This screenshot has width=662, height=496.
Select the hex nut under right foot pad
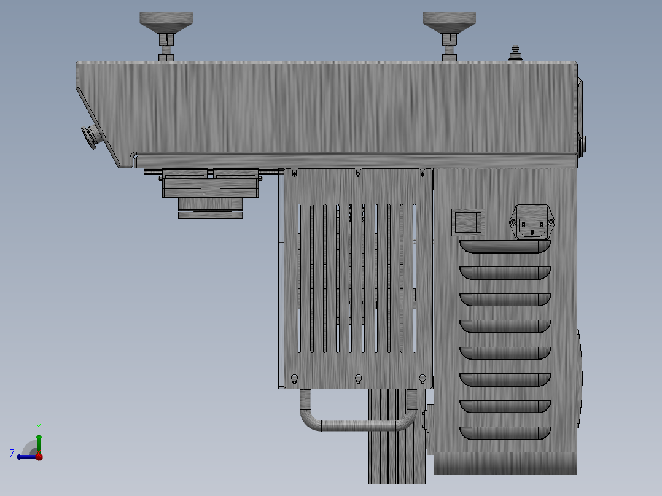click(x=450, y=40)
